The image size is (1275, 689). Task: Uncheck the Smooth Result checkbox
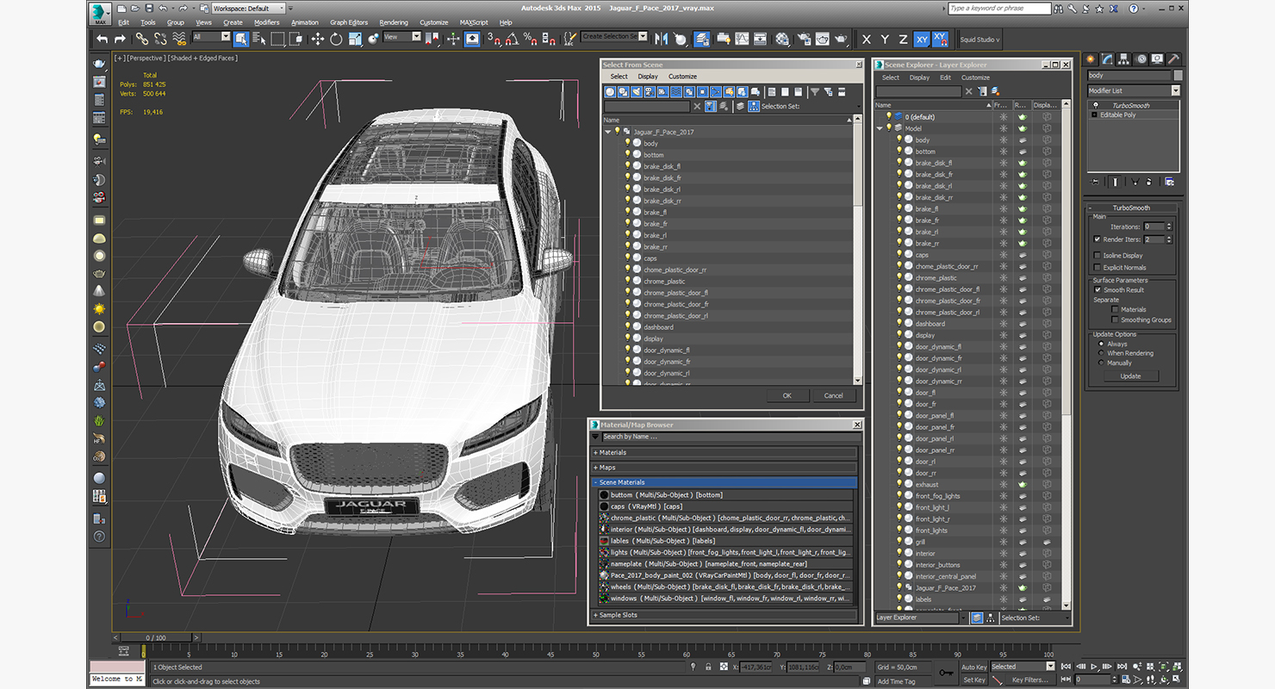[x=1098, y=289]
